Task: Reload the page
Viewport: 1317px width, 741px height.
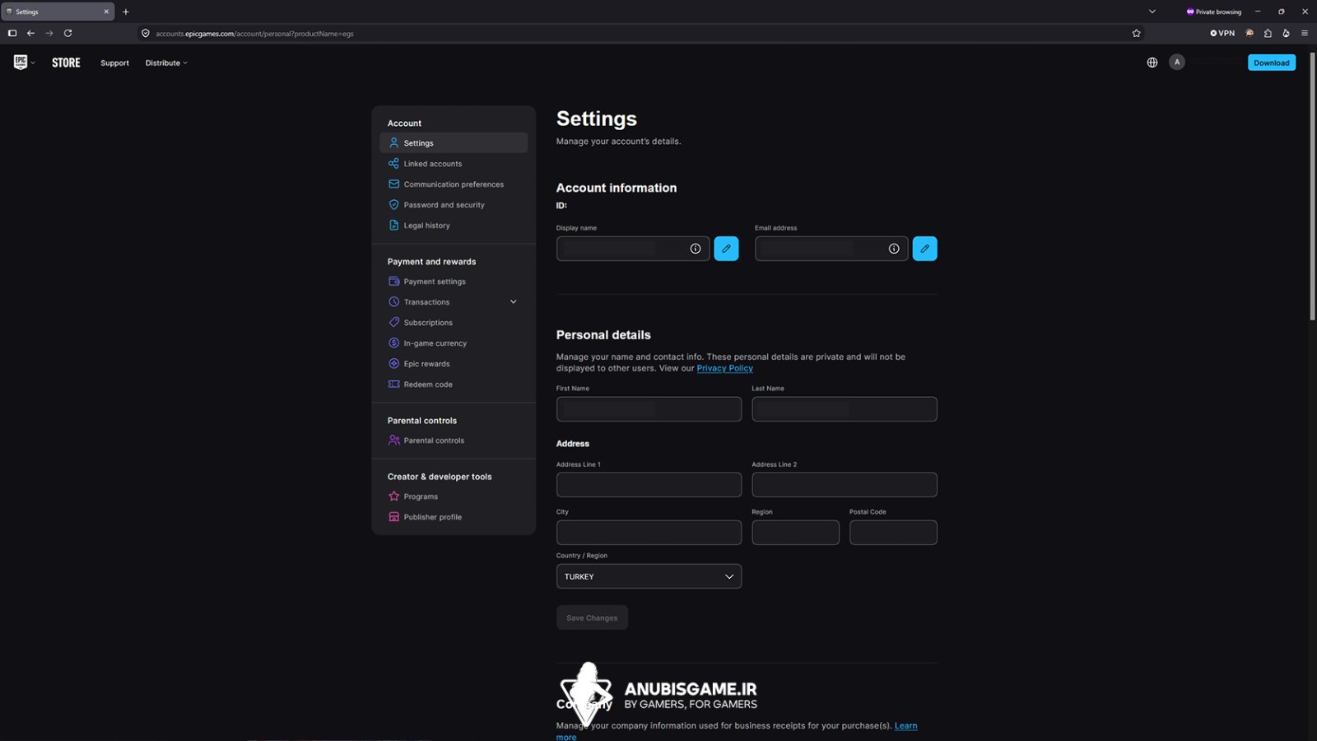Action: point(68,34)
